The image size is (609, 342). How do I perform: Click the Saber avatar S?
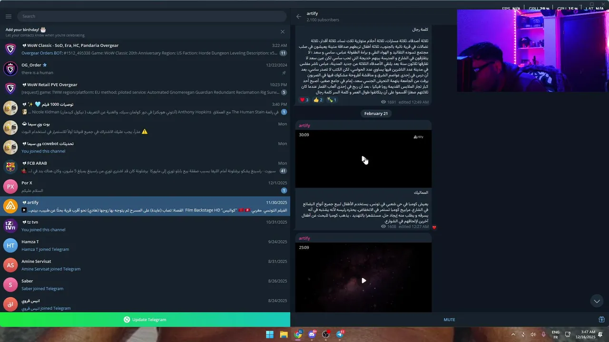[x=10, y=285]
